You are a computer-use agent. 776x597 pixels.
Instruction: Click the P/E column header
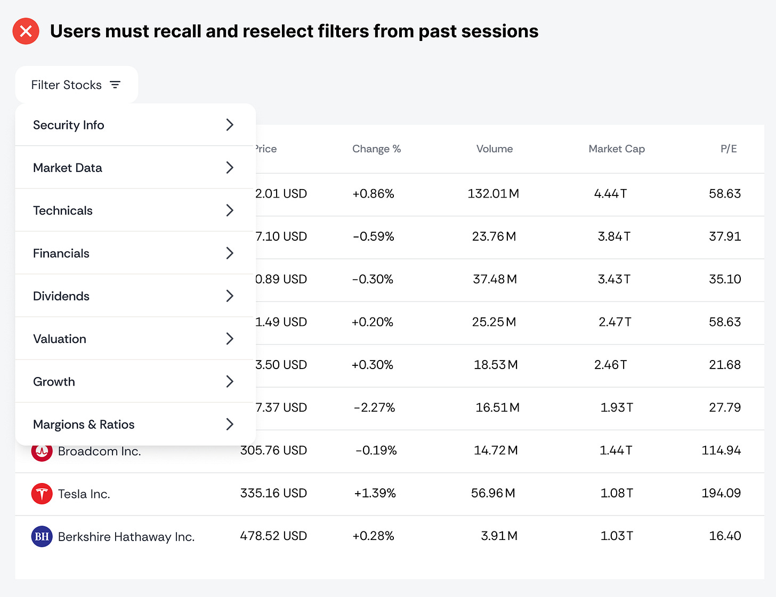(x=728, y=149)
